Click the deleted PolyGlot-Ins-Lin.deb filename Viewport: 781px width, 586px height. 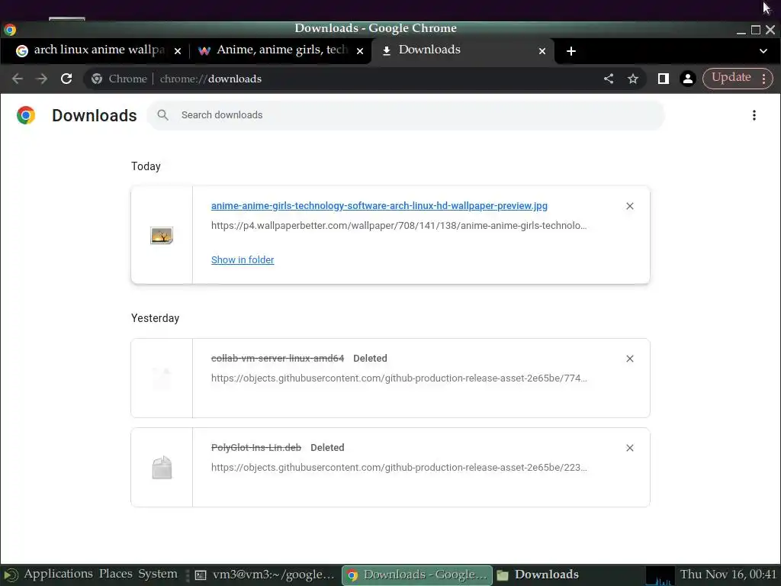click(x=256, y=447)
